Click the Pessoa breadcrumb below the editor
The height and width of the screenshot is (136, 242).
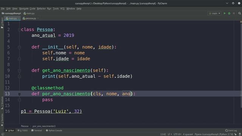[25, 126]
